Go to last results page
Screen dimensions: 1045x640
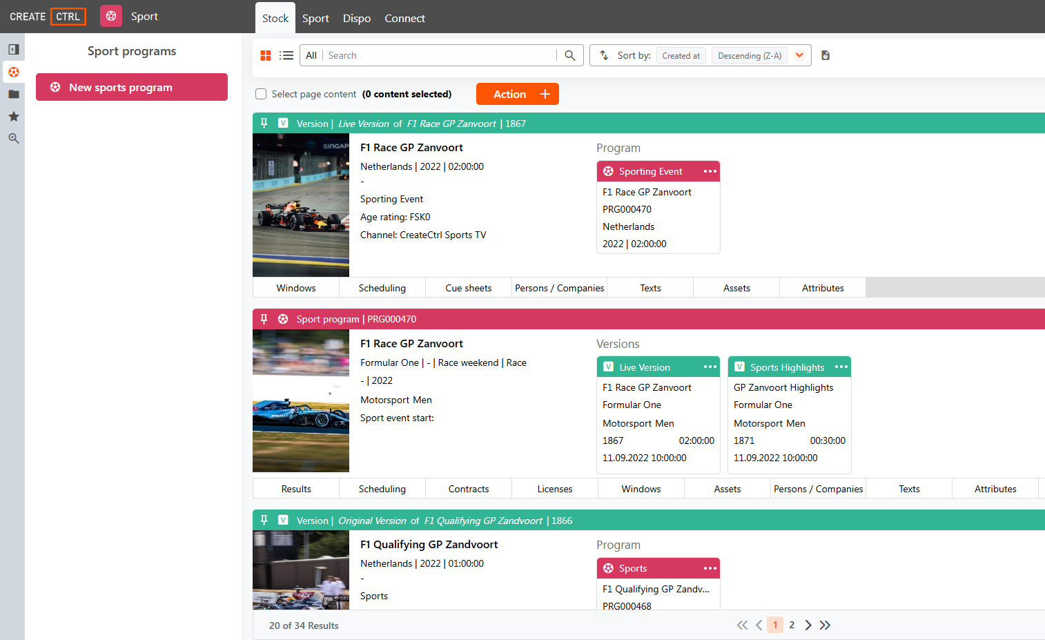pos(825,625)
